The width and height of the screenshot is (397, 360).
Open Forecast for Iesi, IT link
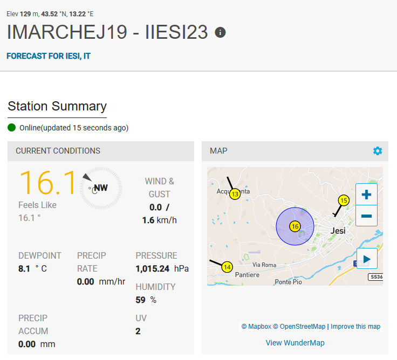pyautogui.click(x=49, y=56)
